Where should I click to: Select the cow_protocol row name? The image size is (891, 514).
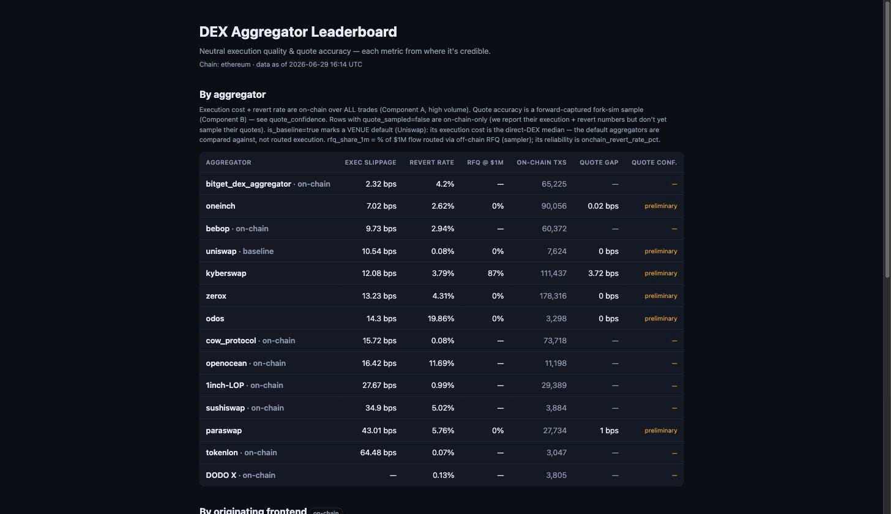point(231,341)
